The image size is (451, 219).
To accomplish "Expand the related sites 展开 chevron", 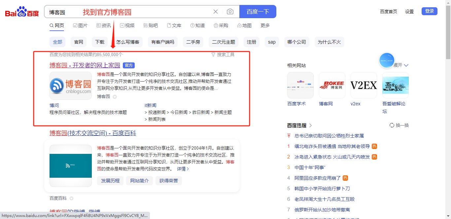I will coord(406,65).
